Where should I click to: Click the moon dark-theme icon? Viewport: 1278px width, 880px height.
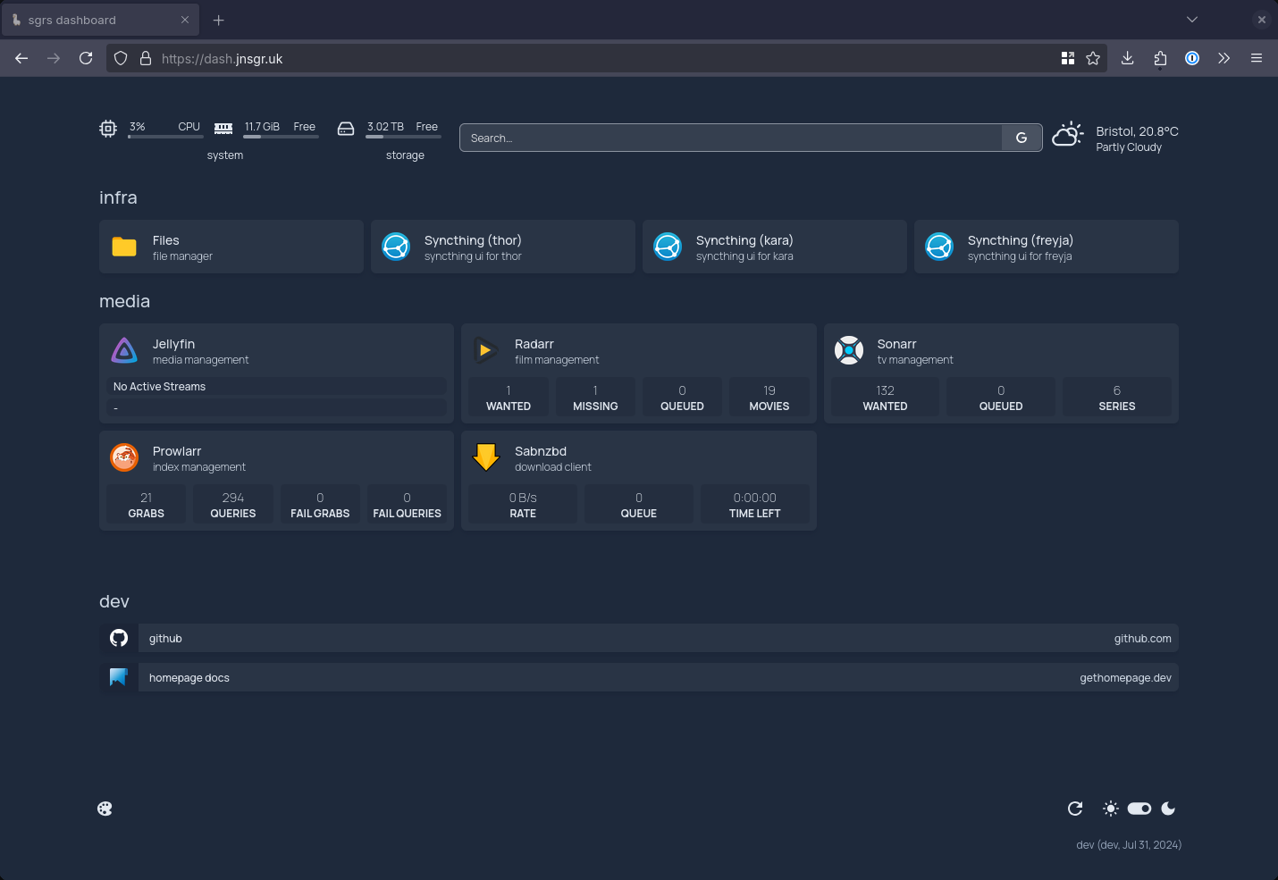pos(1168,809)
